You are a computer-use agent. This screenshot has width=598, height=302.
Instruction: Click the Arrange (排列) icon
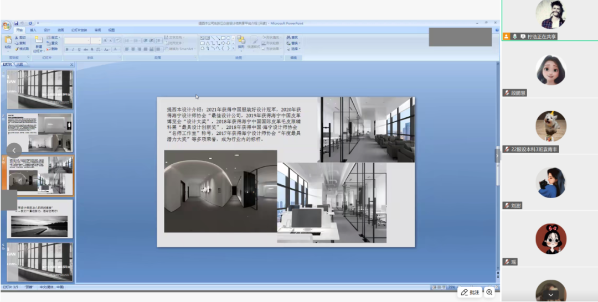pos(241,42)
